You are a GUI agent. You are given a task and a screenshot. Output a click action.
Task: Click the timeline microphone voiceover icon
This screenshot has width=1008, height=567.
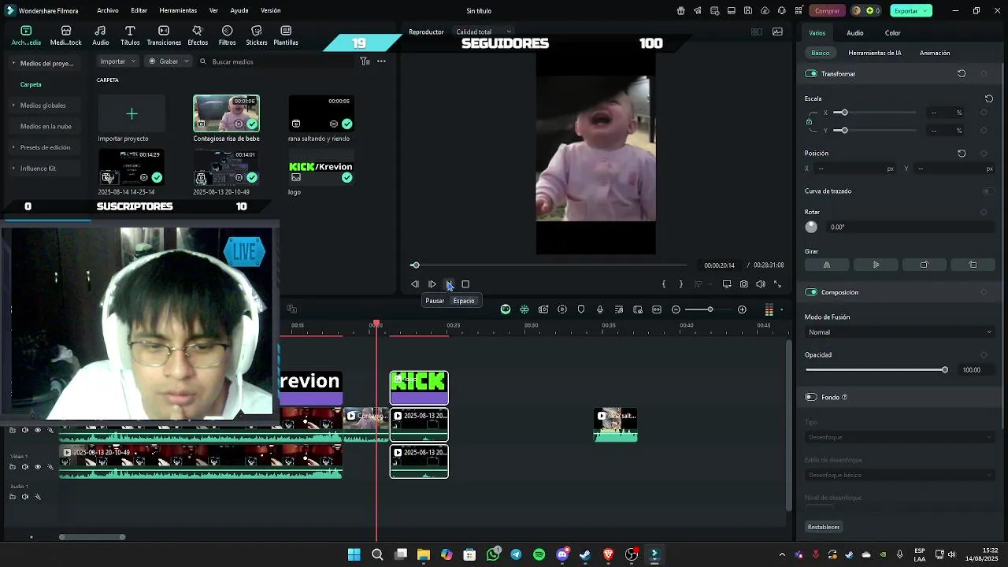pyautogui.click(x=600, y=309)
